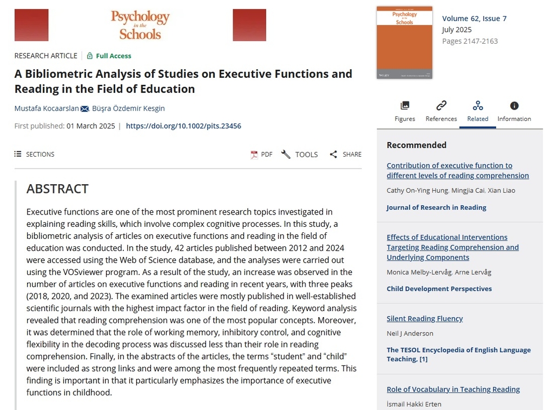Click author Büşra Özdemir Kesgin
The height and width of the screenshot is (410, 554).
point(128,108)
